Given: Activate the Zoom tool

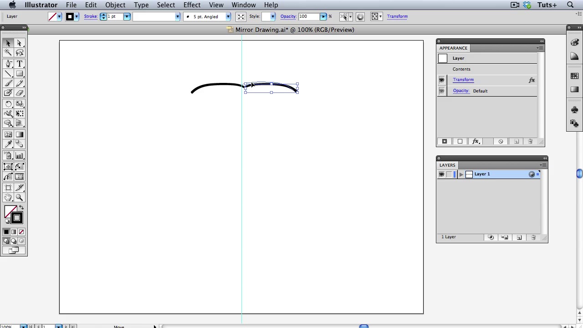Looking at the screenshot, I should point(20,198).
